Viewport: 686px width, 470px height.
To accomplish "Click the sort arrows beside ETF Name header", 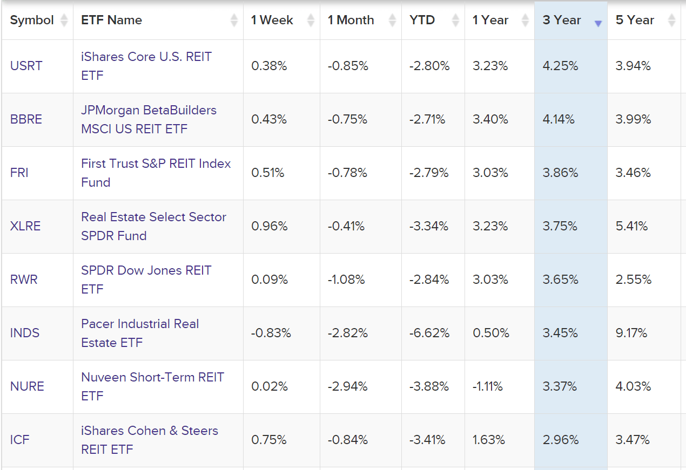I will point(234,20).
